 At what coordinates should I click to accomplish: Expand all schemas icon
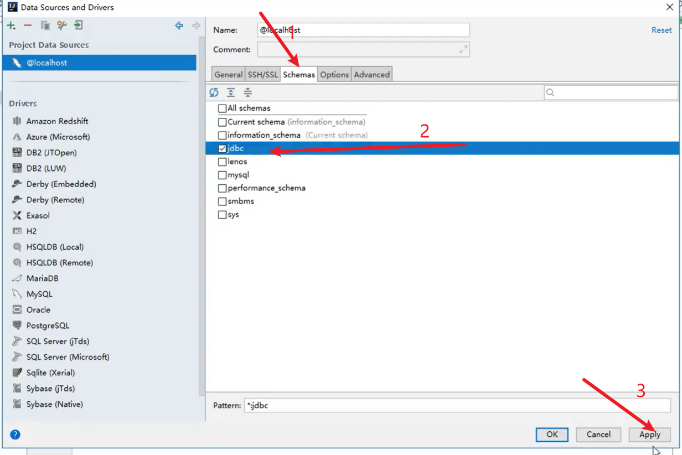coord(231,92)
